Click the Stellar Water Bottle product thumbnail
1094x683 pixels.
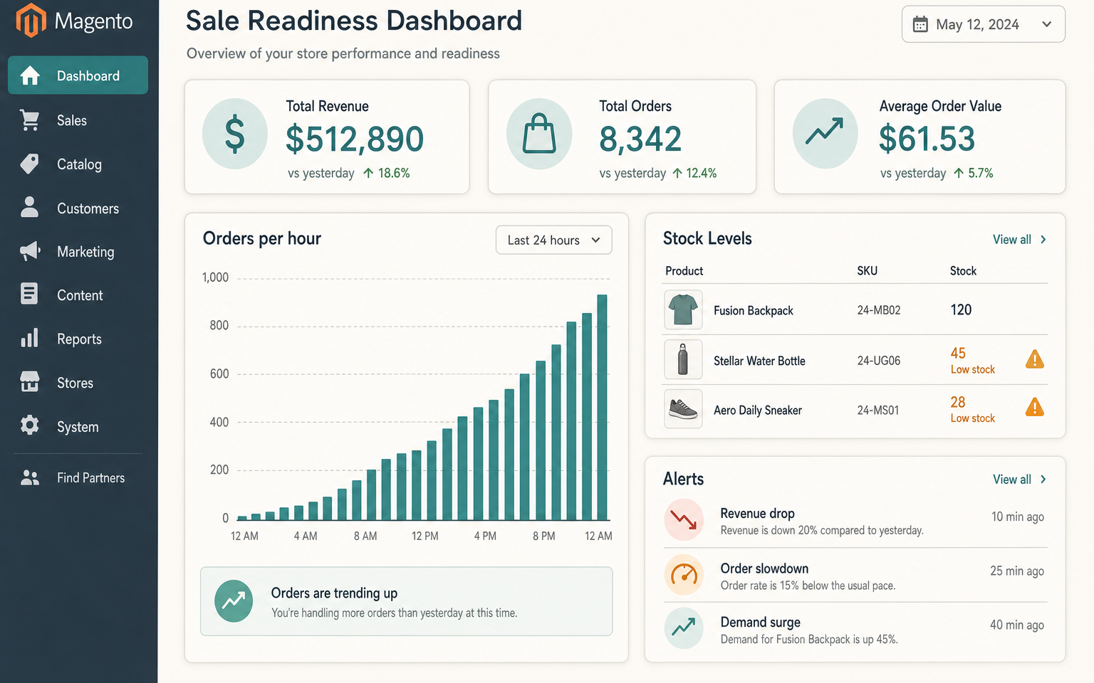click(x=683, y=359)
